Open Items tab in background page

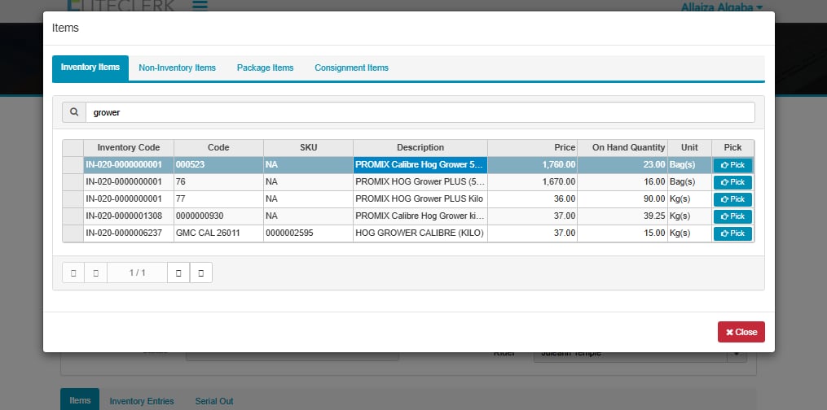pyautogui.click(x=80, y=400)
